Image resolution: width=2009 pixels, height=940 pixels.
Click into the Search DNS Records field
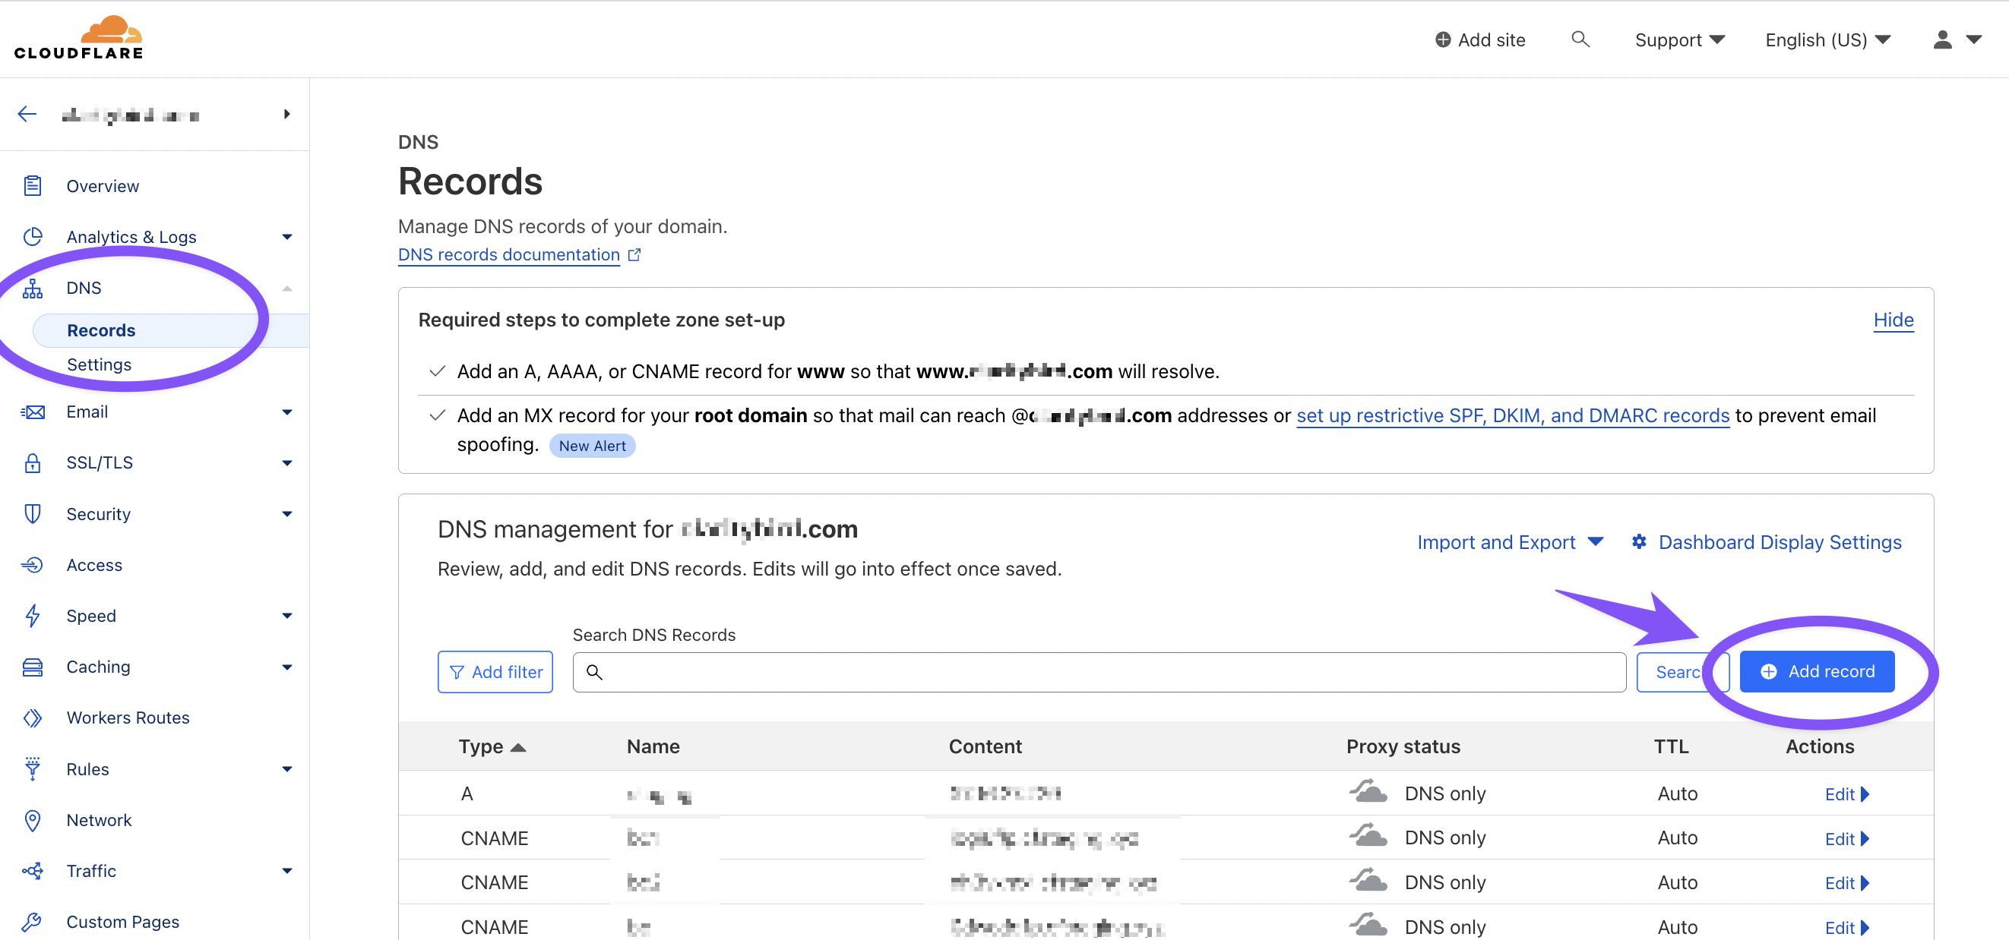pyautogui.click(x=1099, y=672)
